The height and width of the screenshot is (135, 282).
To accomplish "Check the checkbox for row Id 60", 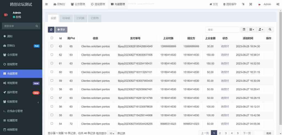I will 52,72.
